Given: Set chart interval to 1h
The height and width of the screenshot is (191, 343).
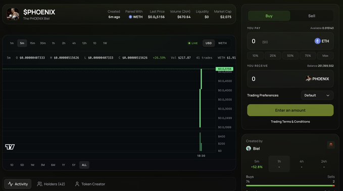Looking at the screenshot, I should coord(54,43).
